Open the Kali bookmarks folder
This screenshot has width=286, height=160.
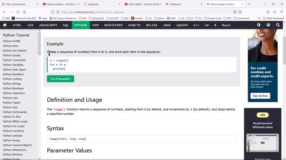[x=83, y=18]
